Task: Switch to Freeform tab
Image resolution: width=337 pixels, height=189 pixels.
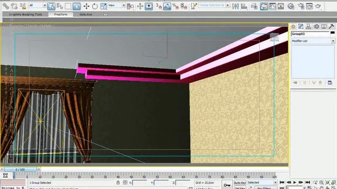Action: [x=61, y=14]
